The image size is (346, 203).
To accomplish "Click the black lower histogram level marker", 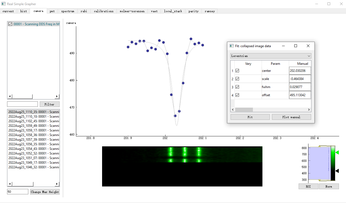I will [337, 171].
